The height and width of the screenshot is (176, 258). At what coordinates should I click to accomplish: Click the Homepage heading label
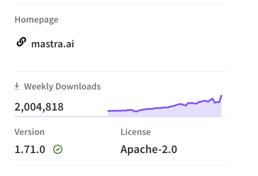coord(37,20)
